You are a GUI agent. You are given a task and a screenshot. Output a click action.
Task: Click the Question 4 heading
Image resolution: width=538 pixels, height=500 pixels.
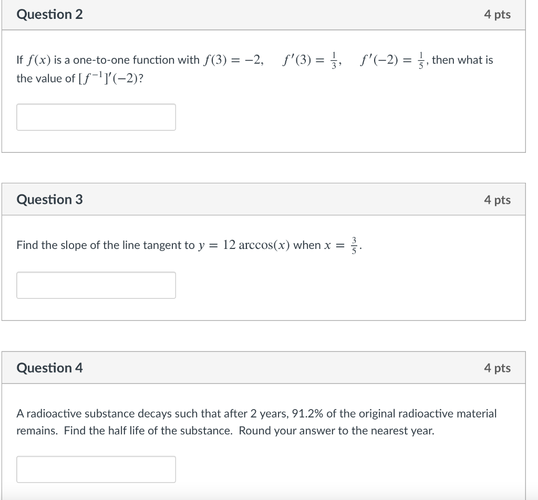coord(50,368)
